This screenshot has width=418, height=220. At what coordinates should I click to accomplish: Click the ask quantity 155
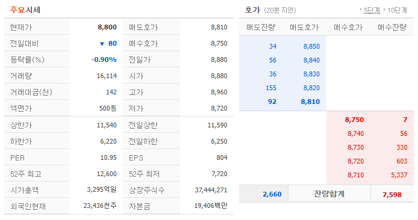(271, 88)
